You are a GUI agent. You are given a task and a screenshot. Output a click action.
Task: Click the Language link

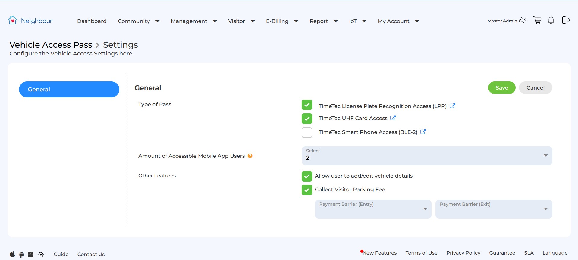[555, 253]
